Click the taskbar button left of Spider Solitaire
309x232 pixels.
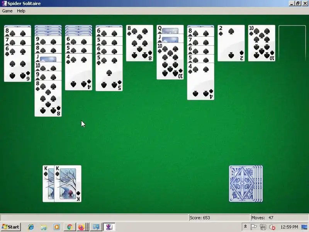click(x=96, y=227)
